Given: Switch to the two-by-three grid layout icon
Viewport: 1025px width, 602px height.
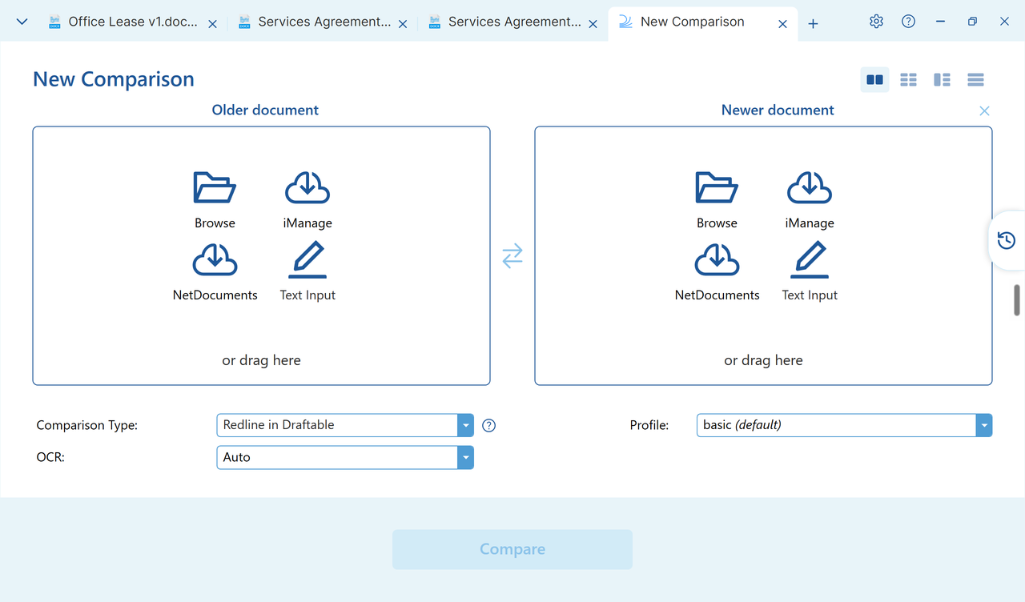Looking at the screenshot, I should click(908, 80).
